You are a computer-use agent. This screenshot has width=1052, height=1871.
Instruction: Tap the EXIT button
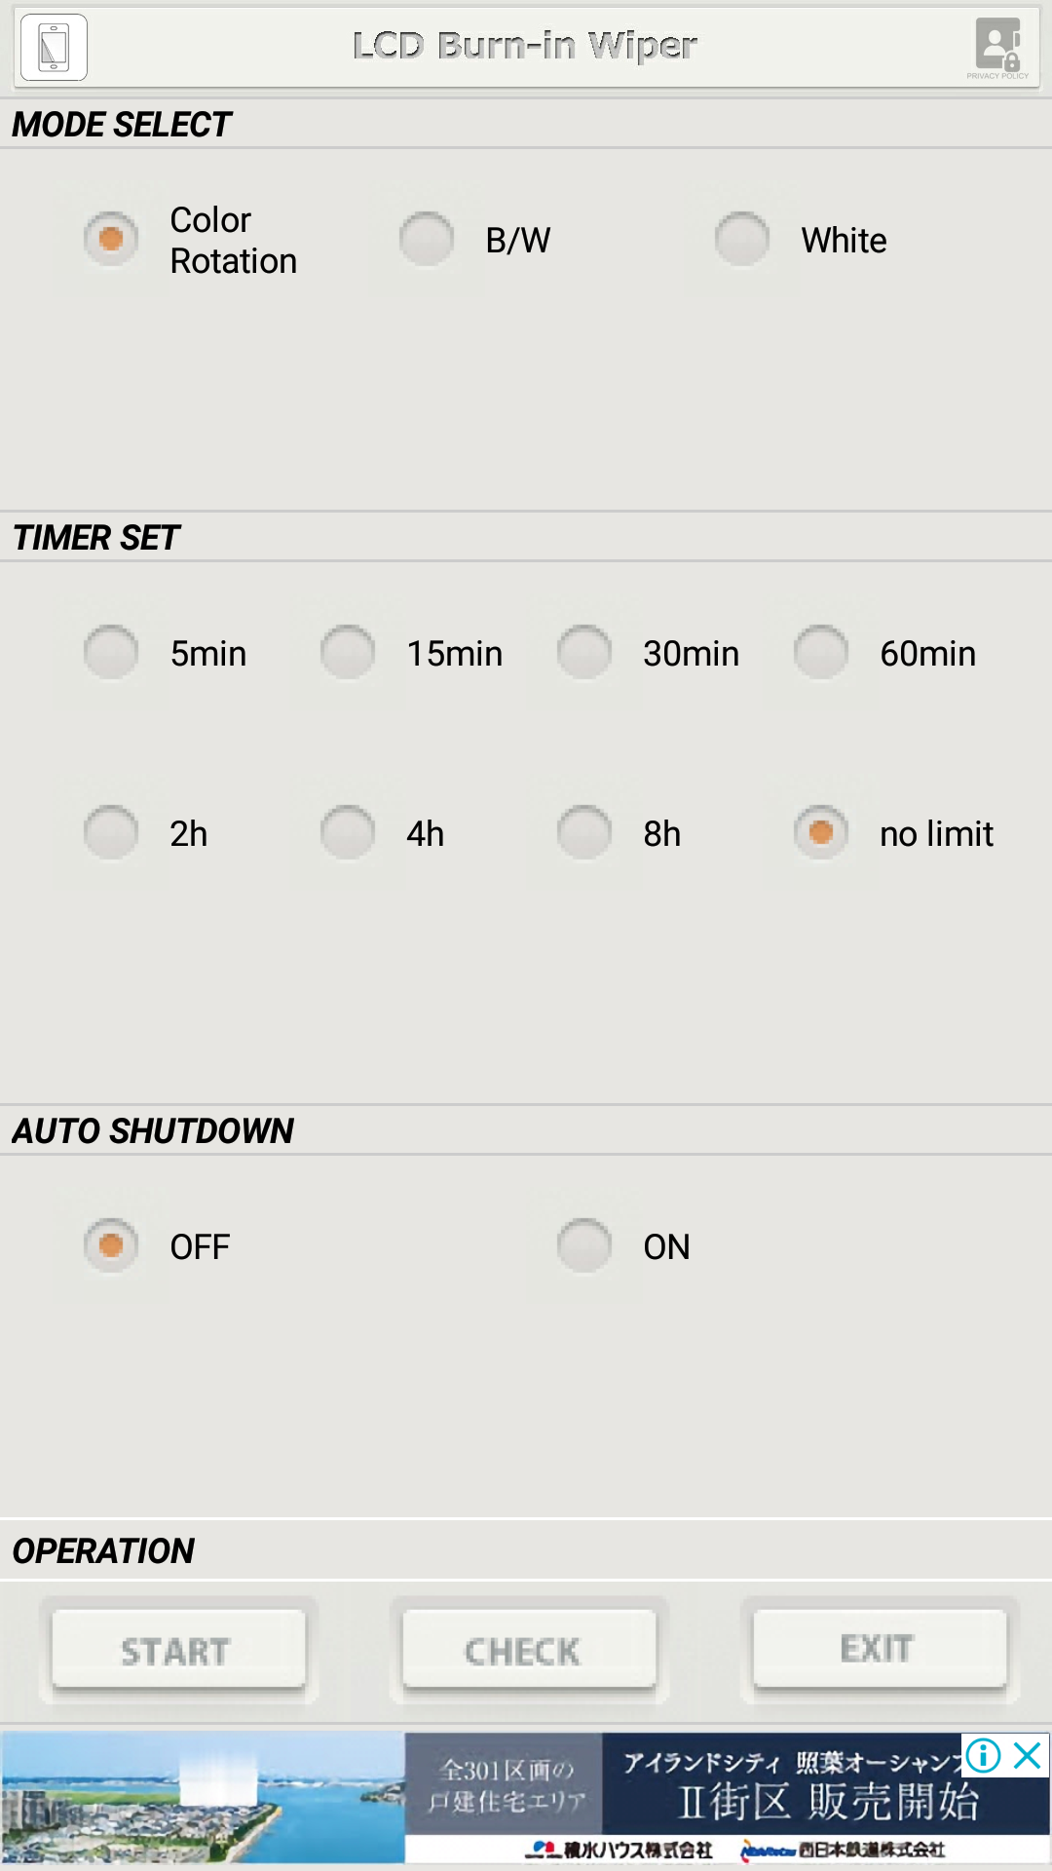tap(879, 1649)
